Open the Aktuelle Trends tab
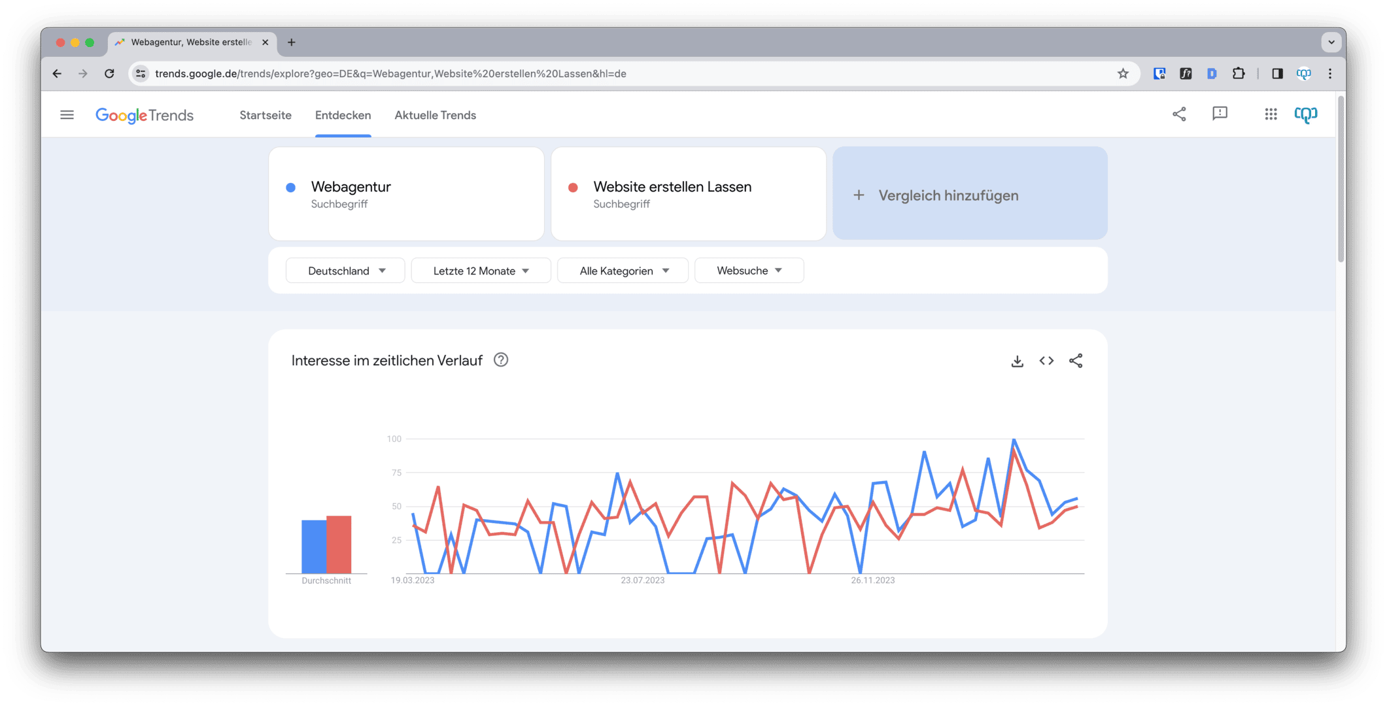Image resolution: width=1387 pixels, height=706 pixels. (x=435, y=115)
